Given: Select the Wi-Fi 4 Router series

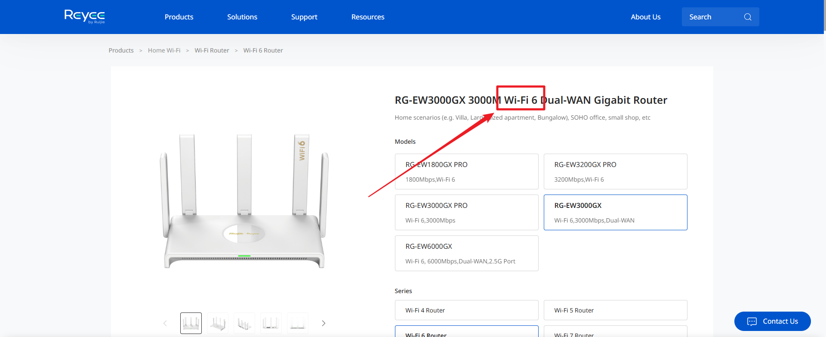Looking at the screenshot, I should (x=466, y=310).
